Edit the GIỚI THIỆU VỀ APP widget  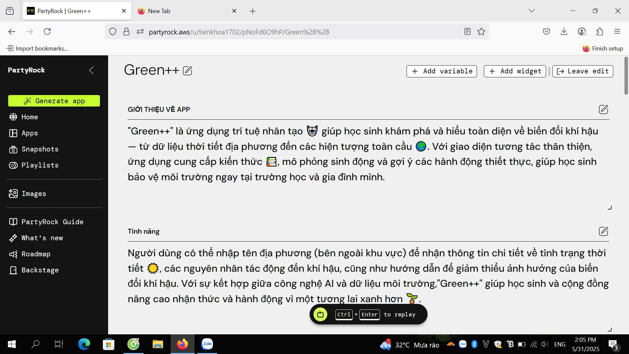pos(604,109)
